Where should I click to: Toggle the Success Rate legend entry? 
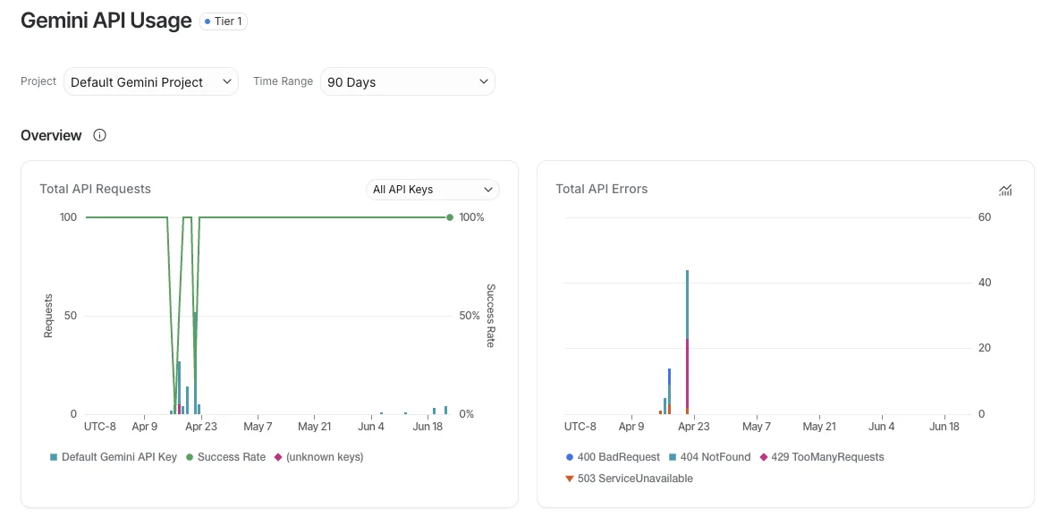tap(225, 457)
